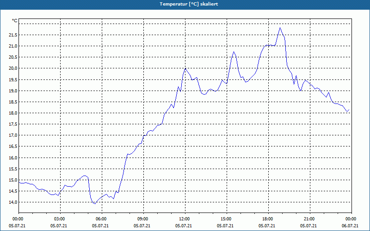Click the 17,0 y-axis value
The image size is (370, 231).
[x=13, y=135]
